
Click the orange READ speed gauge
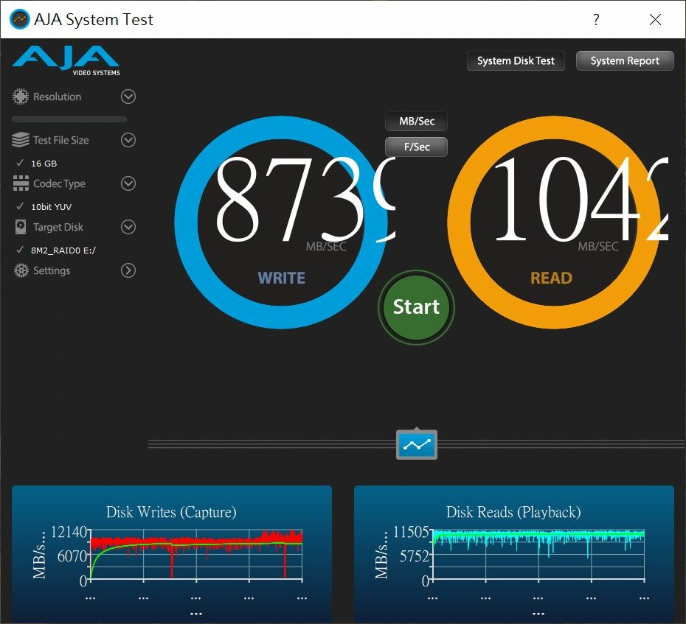pyautogui.click(x=554, y=222)
